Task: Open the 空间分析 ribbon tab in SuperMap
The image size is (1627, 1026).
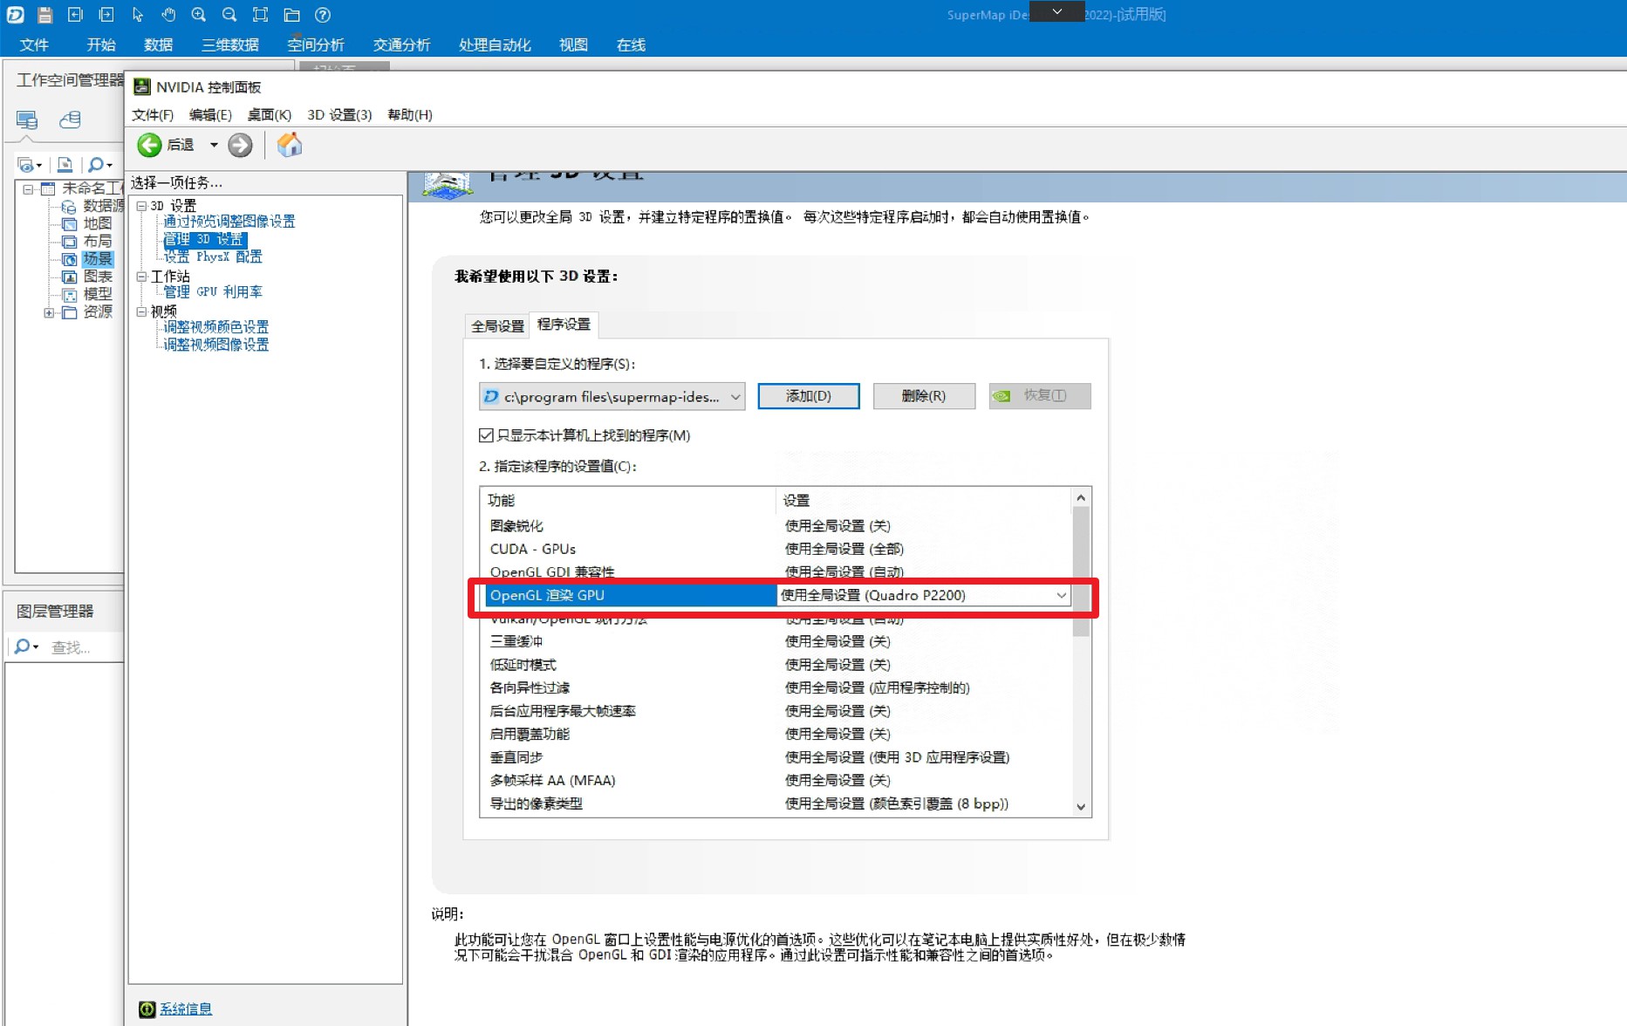Action: 316,44
